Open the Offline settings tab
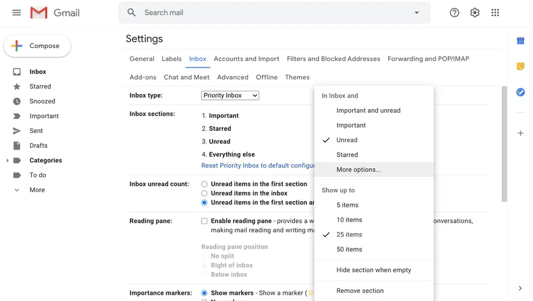533x301 pixels. click(266, 77)
